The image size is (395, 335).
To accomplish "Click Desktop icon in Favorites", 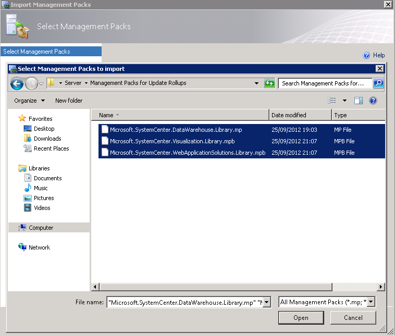I will click(x=28, y=129).
